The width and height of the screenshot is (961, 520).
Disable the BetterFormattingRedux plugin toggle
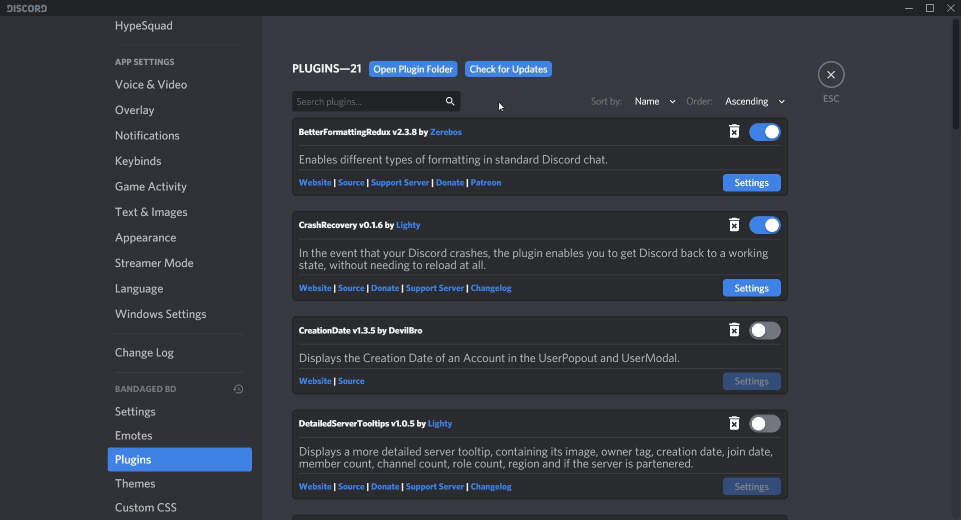tap(764, 132)
